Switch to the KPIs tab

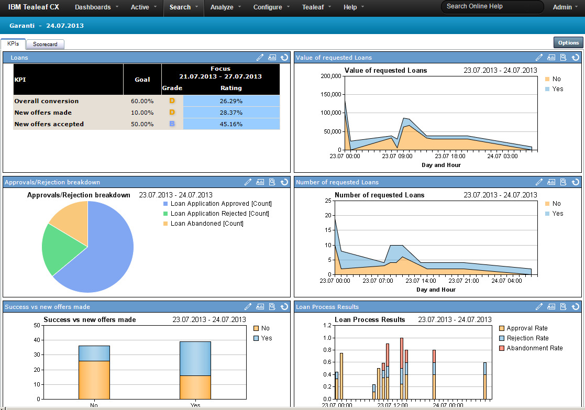[13, 43]
